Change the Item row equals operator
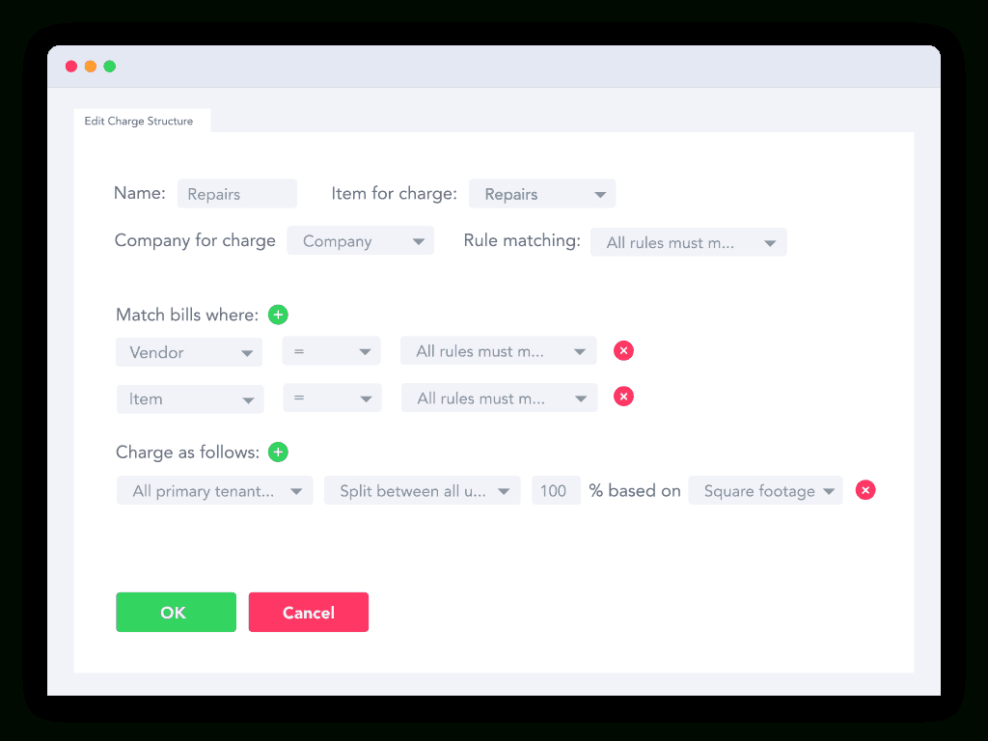 click(332, 398)
